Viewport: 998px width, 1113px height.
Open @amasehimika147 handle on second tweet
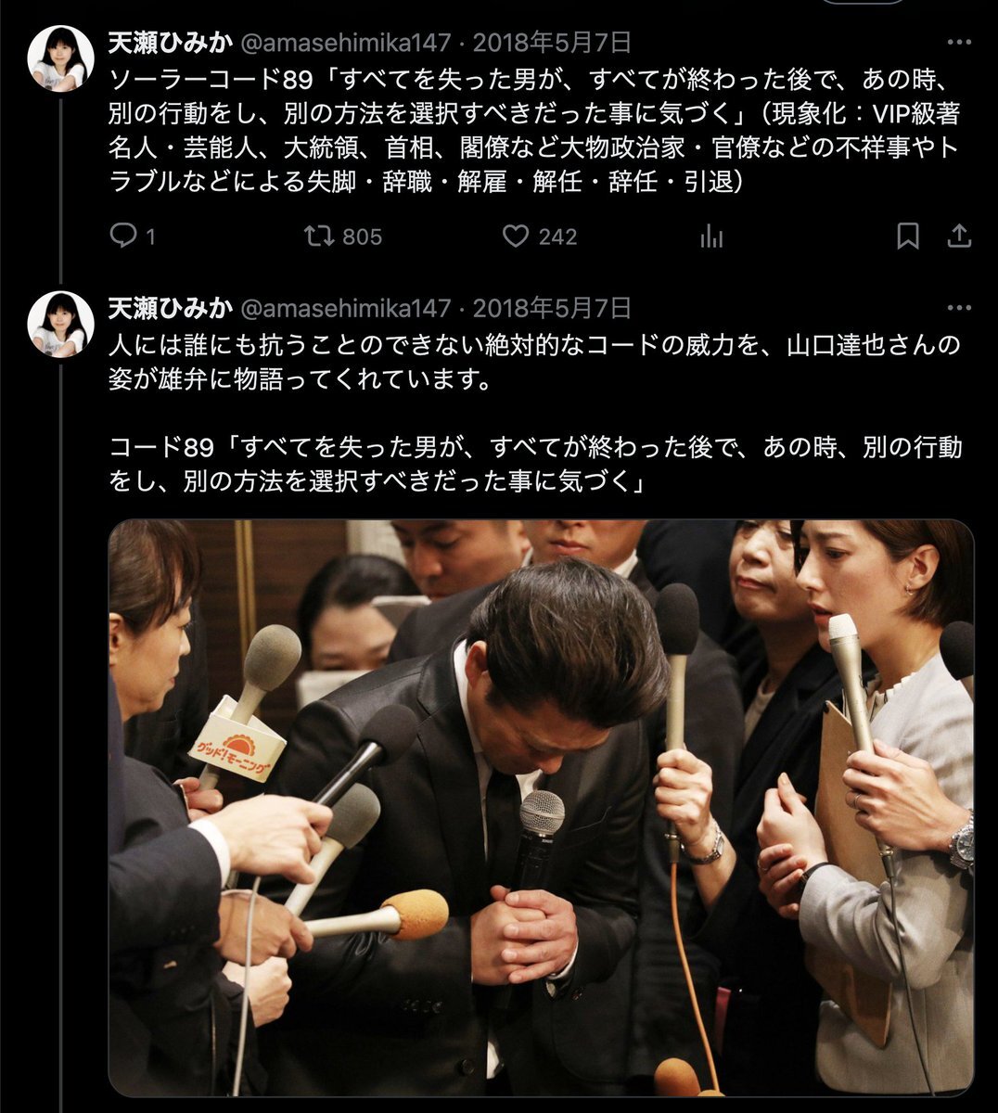[x=346, y=307]
